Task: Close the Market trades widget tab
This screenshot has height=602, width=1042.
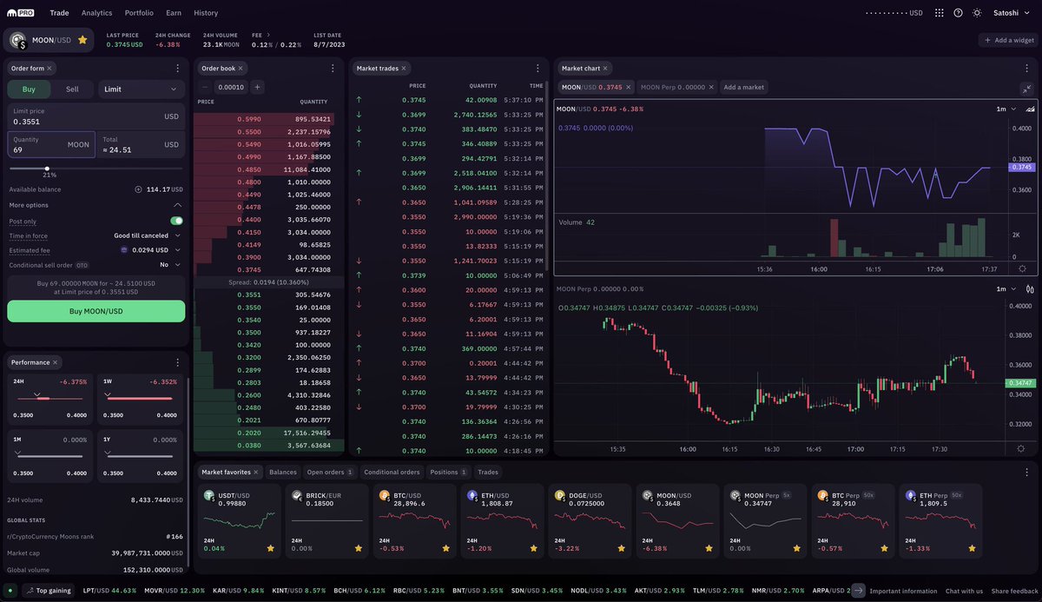Action: 404,68
